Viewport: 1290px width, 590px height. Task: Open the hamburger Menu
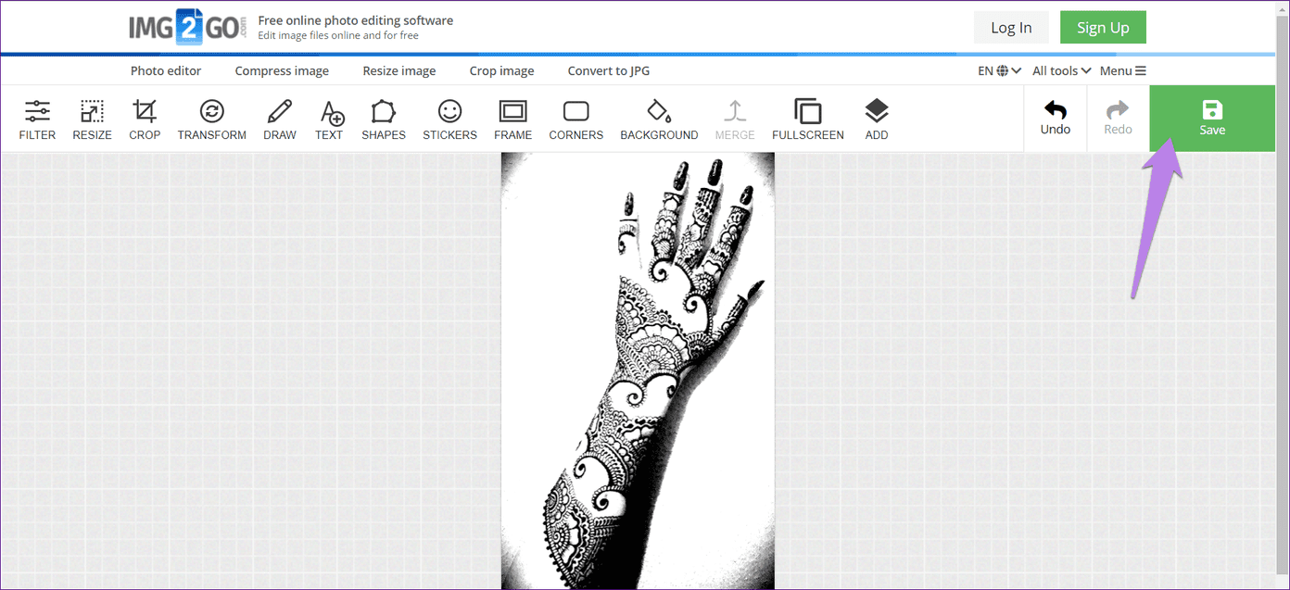tap(1123, 70)
